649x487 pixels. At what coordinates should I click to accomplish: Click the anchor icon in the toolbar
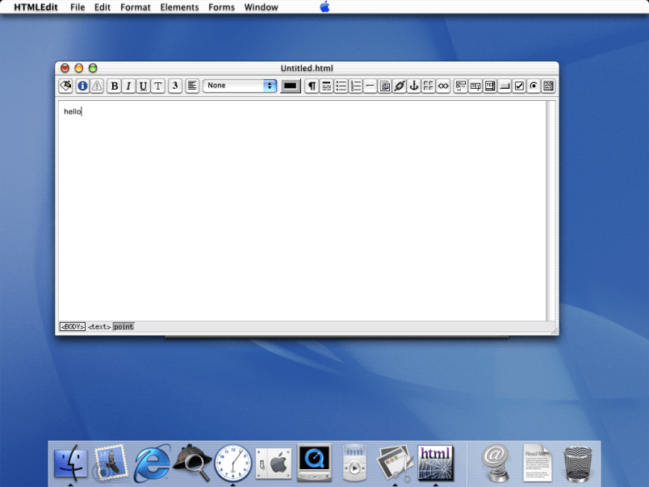[x=413, y=86]
